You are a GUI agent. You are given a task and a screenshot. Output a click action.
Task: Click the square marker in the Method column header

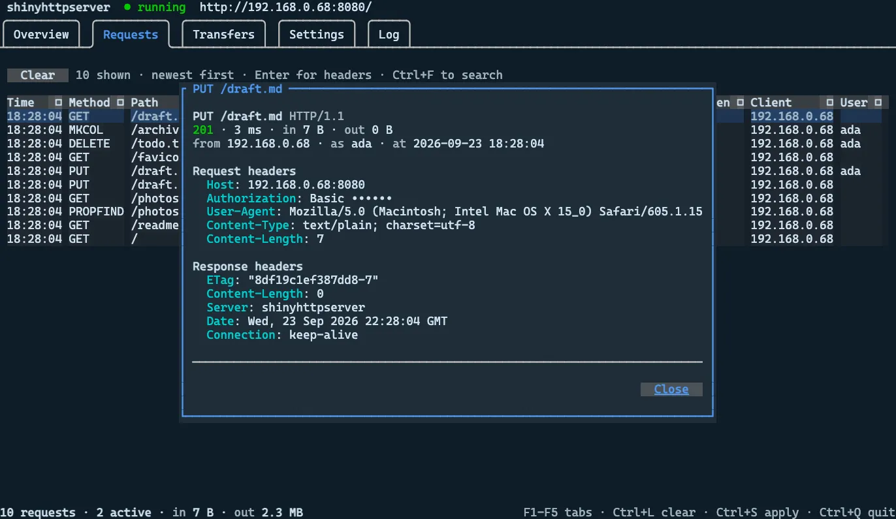point(120,102)
